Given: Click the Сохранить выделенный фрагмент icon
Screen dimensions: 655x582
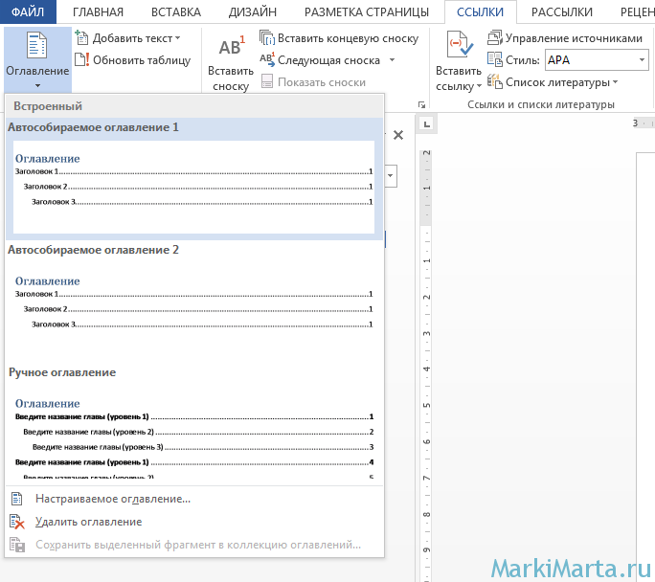Looking at the screenshot, I should tap(17, 545).
